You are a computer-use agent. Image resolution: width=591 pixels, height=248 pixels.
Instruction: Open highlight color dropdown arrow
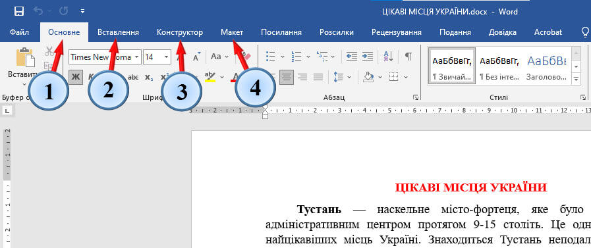(x=222, y=77)
